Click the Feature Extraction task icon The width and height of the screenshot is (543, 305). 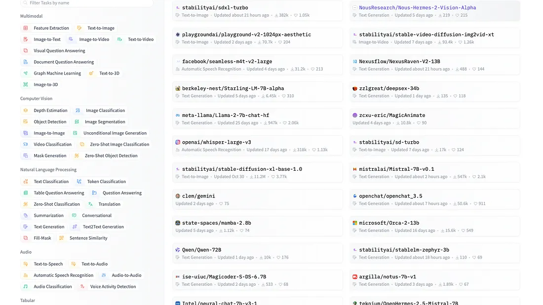(x=26, y=28)
